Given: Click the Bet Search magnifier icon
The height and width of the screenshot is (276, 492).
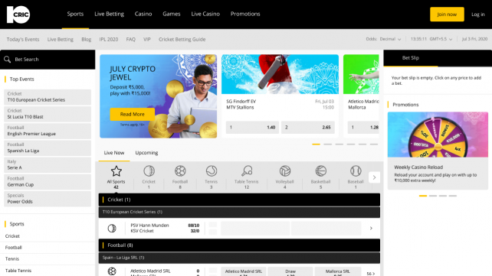Looking at the screenshot, I should (7, 60).
